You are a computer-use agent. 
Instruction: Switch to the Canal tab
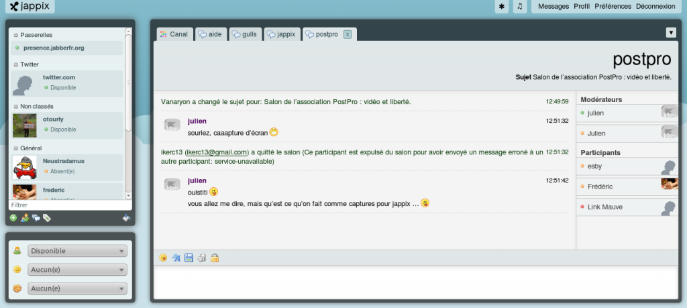pos(175,34)
